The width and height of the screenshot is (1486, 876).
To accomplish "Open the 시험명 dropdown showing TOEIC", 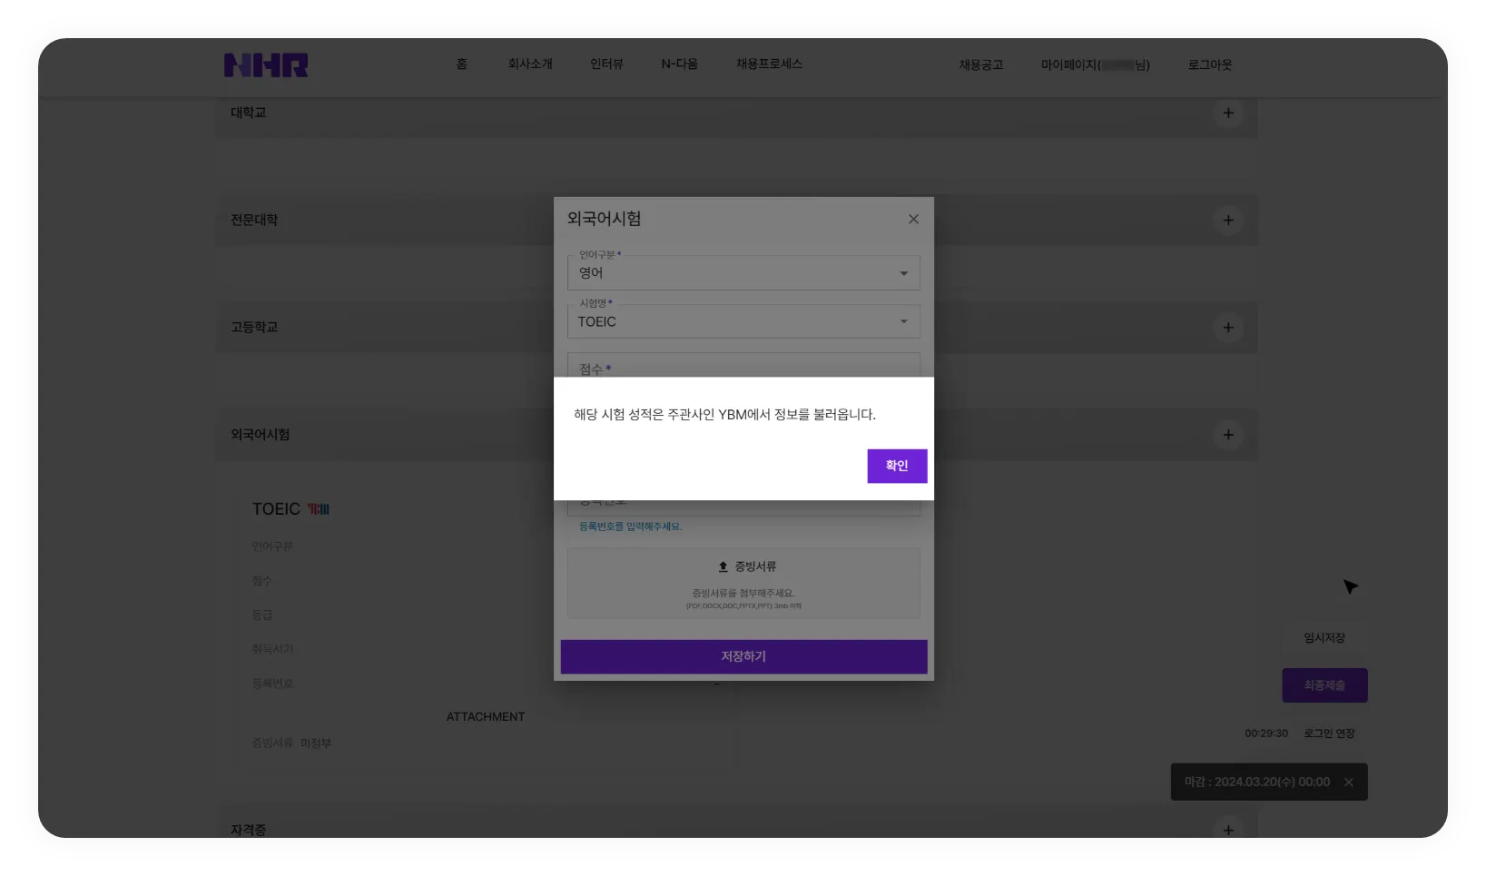I will (743, 321).
